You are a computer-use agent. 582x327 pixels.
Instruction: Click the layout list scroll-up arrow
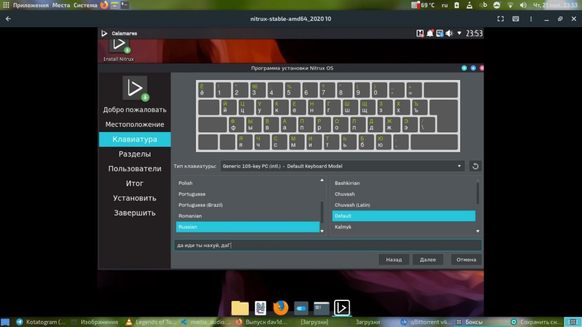pyautogui.click(x=322, y=180)
